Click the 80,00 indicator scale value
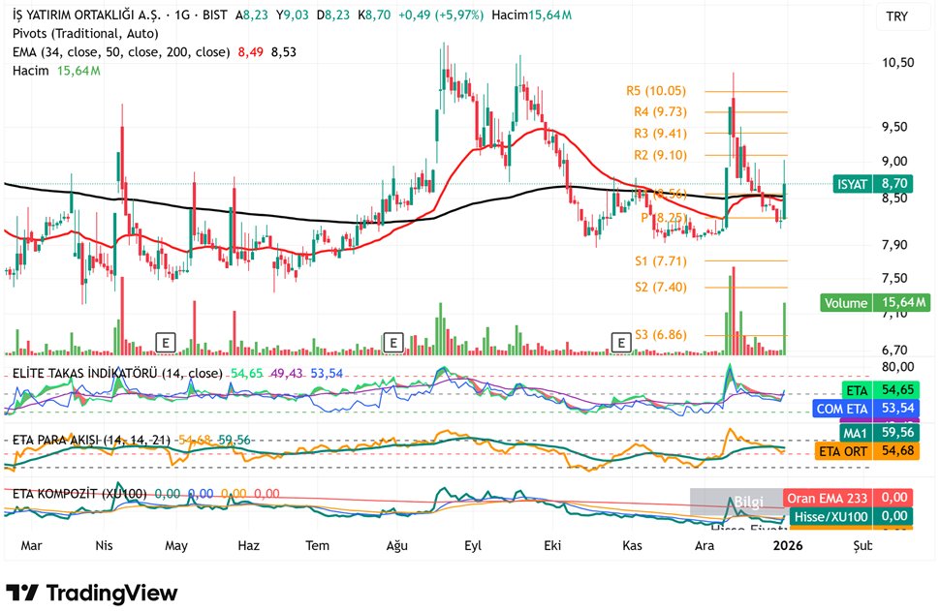The height and width of the screenshot is (611, 940). click(897, 367)
